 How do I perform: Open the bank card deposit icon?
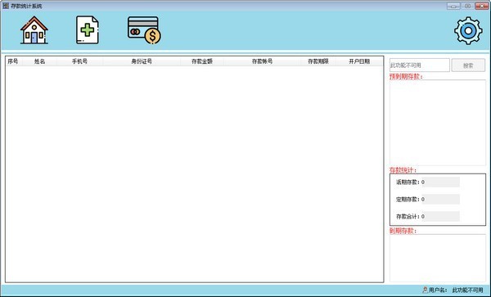[144, 30]
